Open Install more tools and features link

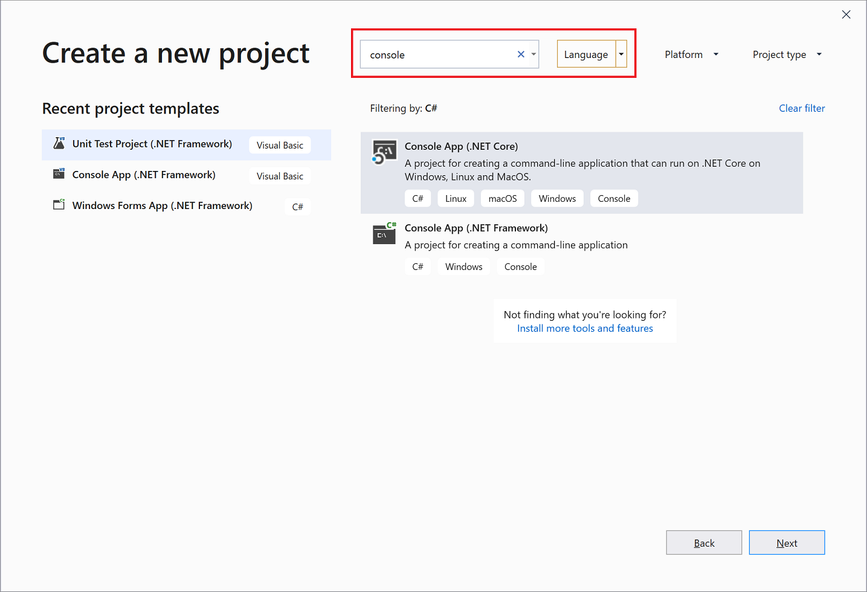click(585, 329)
